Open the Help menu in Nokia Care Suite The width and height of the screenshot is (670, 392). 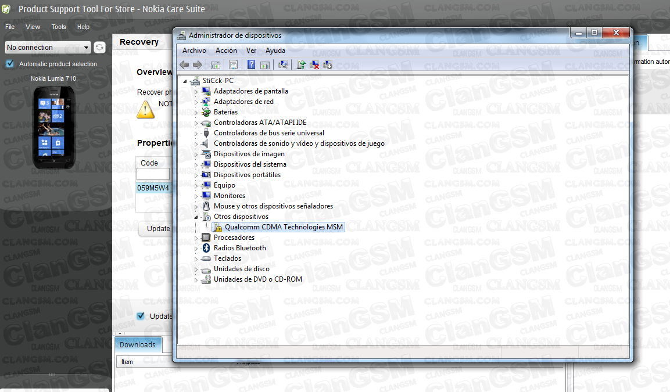click(x=83, y=27)
